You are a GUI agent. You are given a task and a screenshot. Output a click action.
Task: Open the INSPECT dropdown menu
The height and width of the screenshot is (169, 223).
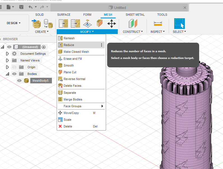[x=158, y=32]
